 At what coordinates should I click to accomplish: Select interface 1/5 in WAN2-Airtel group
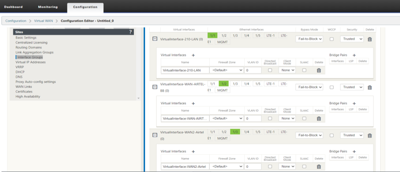258,132
